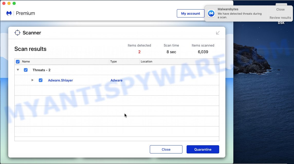Click the yellow minimize window button
Viewport: 294px width, 164px height.
[x=9, y=3]
